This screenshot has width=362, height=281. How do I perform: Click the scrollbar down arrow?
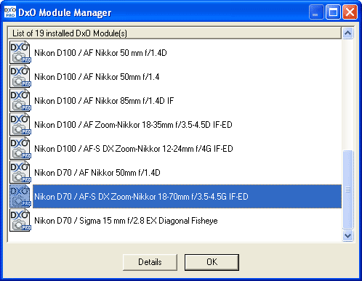[348, 235]
